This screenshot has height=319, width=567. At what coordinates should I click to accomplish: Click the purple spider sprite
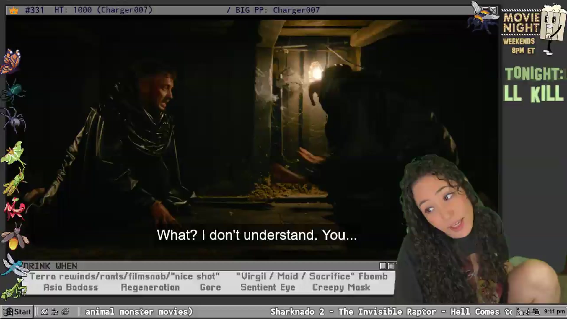[x=14, y=120]
